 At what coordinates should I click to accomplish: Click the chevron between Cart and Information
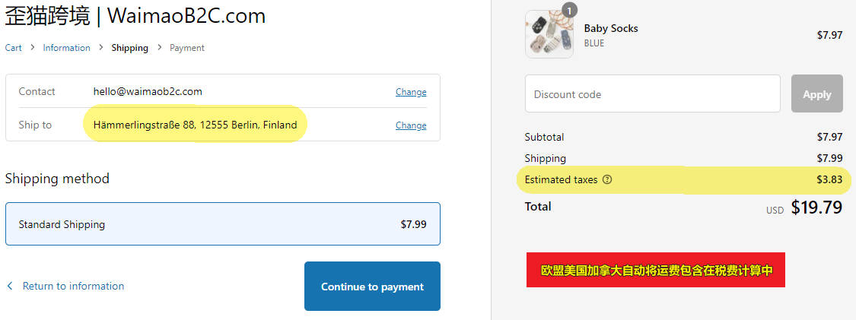pyautogui.click(x=32, y=47)
